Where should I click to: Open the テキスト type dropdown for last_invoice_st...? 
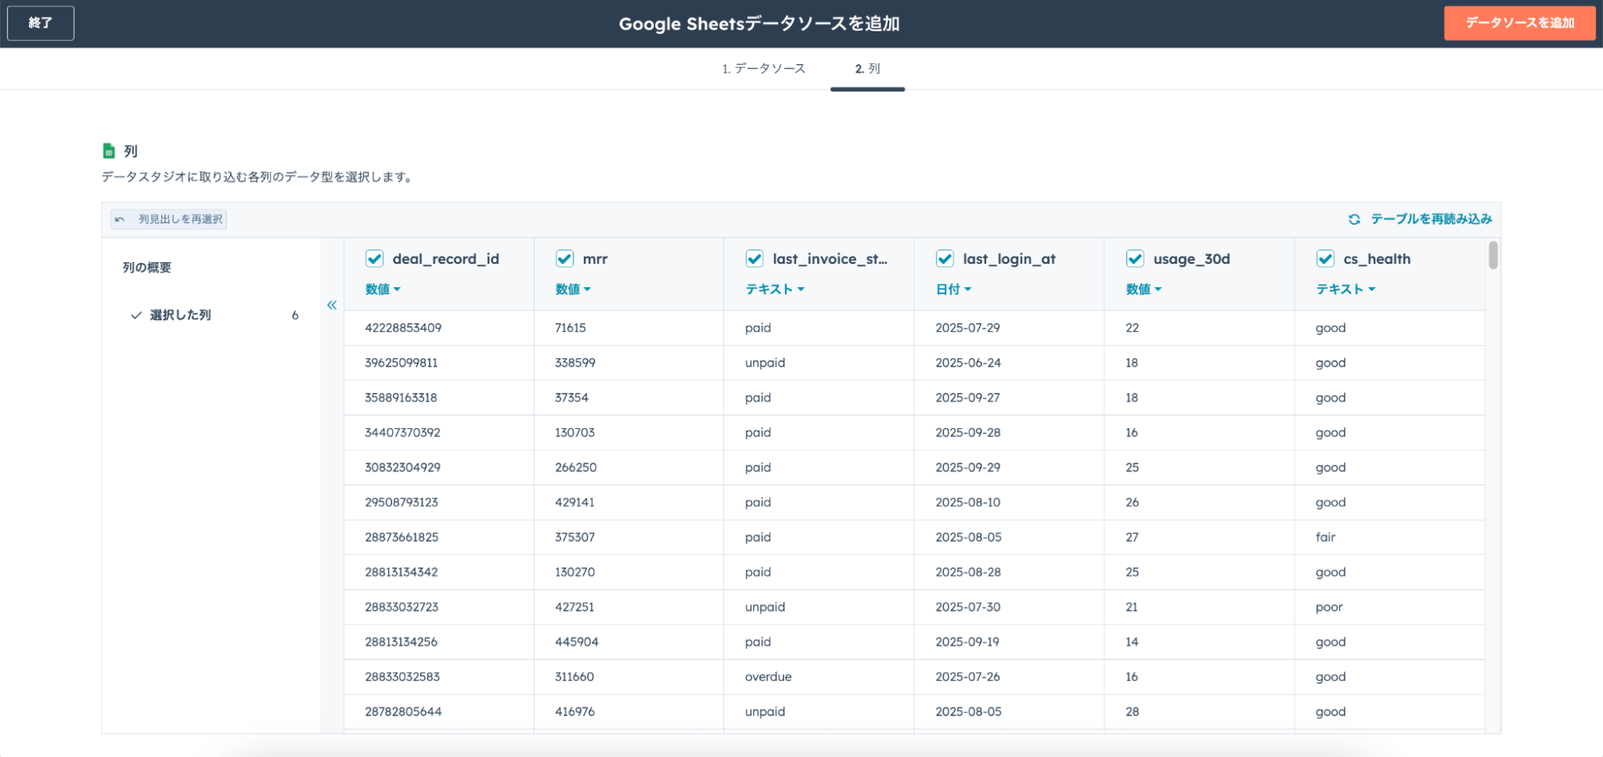pos(775,289)
